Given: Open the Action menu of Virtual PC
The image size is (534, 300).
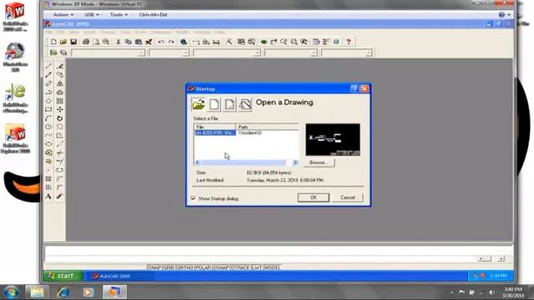Looking at the screenshot, I should click(63, 15).
